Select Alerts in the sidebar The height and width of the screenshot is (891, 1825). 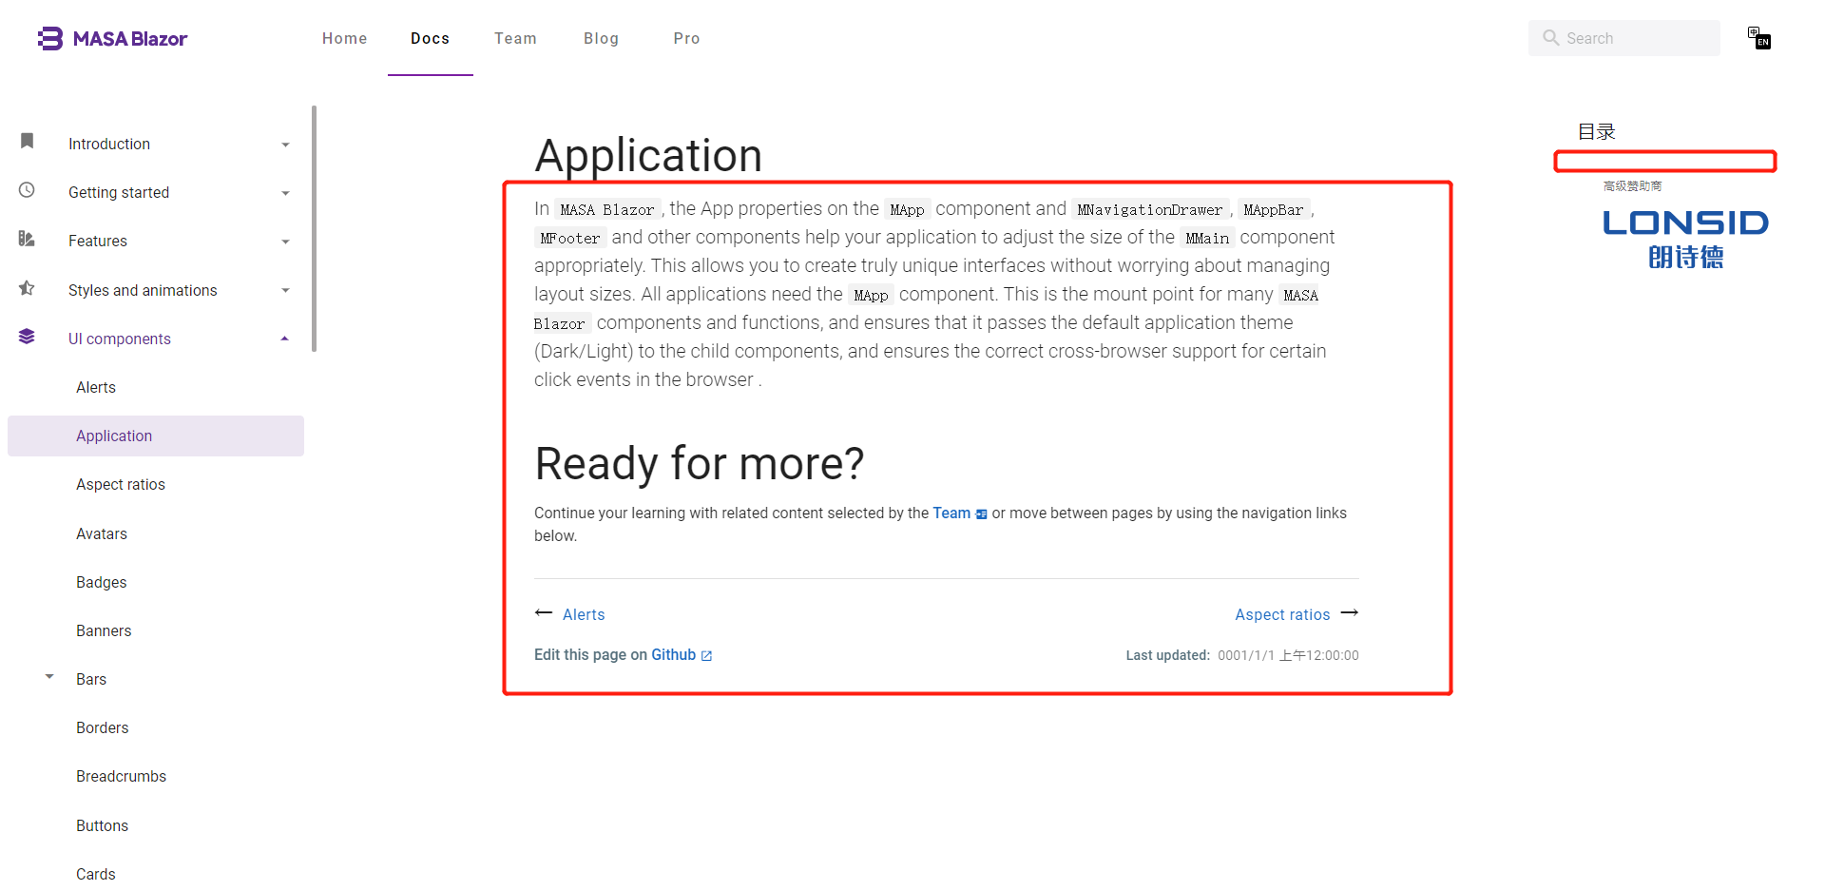[x=95, y=387]
